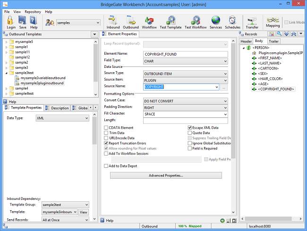The height and width of the screenshot is (231, 307).
Task: Check Add to Data Depot
Action: click(x=106, y=166)
